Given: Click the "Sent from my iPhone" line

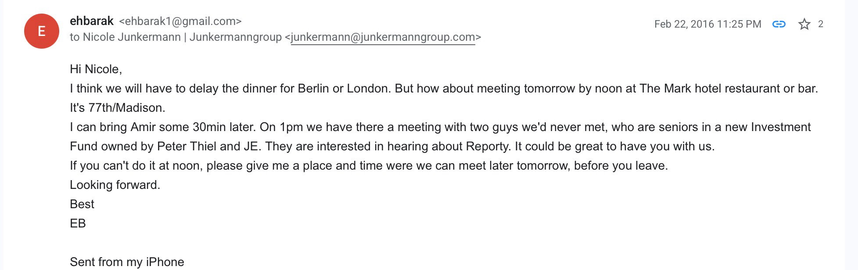Looking at the screenshot, I should (127, 262).
